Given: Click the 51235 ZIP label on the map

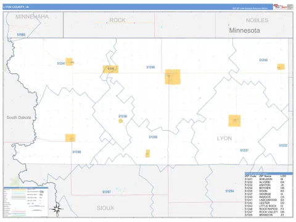Looking at the screenshot, I should (x=153, y=137).
